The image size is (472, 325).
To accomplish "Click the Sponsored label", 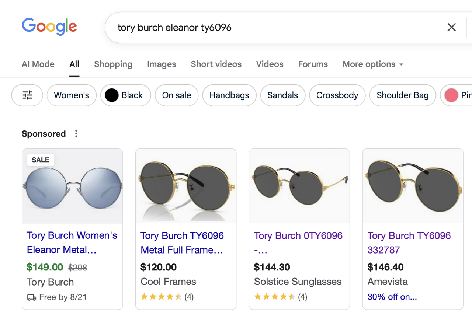I will 44,134.
